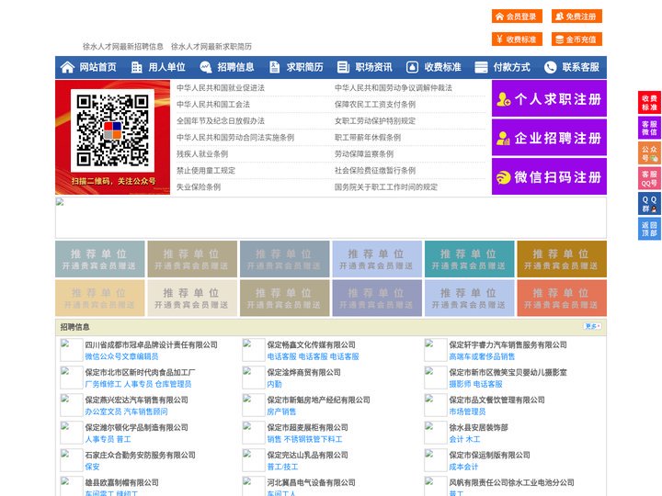Click the person icon on 企业招聘注册
Screen dimensions: 662x496
(x=503, y=138)
